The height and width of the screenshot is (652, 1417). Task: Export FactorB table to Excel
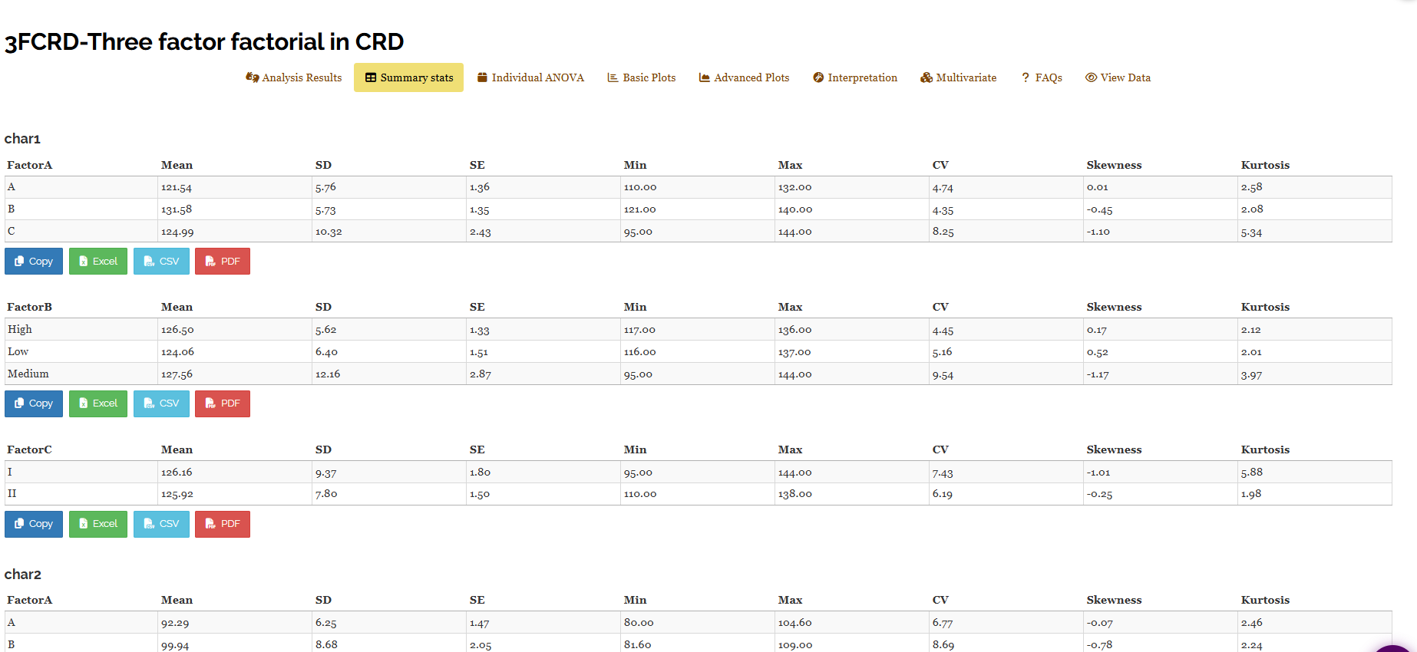click(x=98, y=403)
